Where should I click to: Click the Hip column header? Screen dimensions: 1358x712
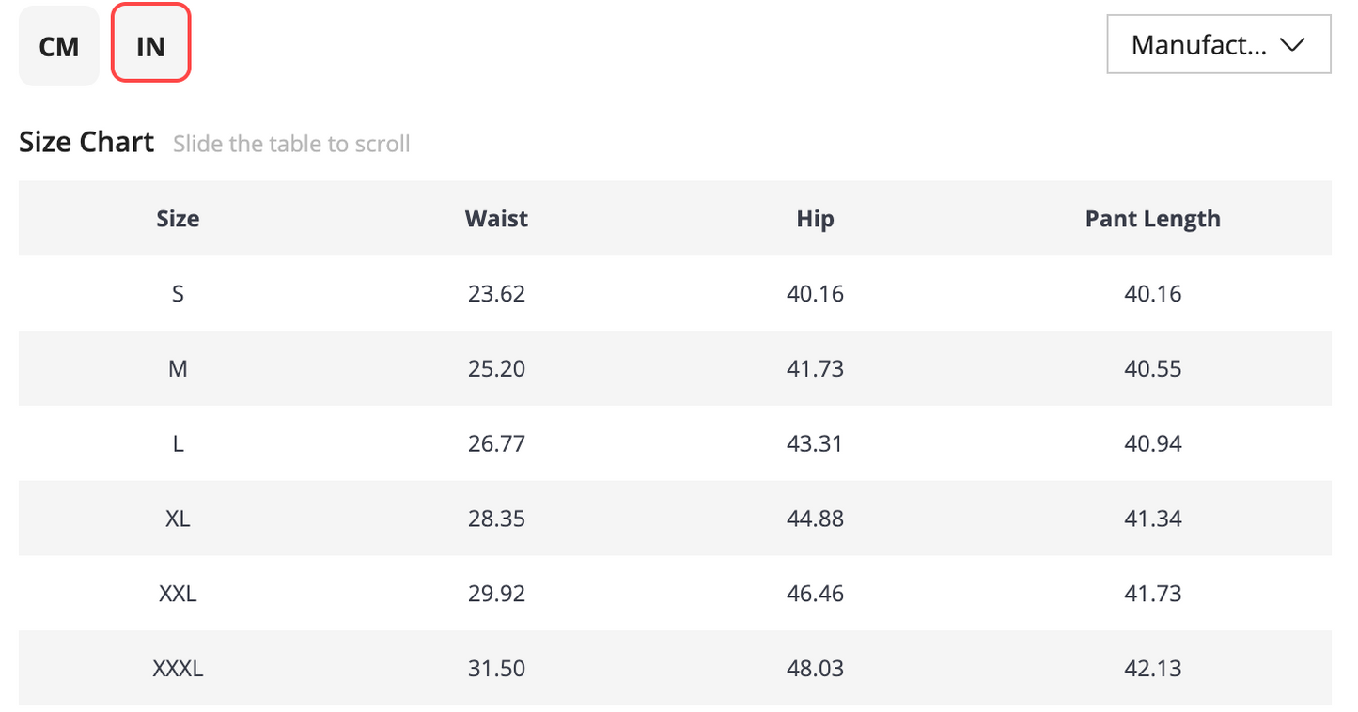click(x=815, y=219)
